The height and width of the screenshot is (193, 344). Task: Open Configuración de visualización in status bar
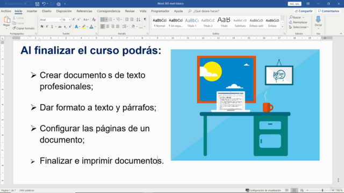(263, 190)
